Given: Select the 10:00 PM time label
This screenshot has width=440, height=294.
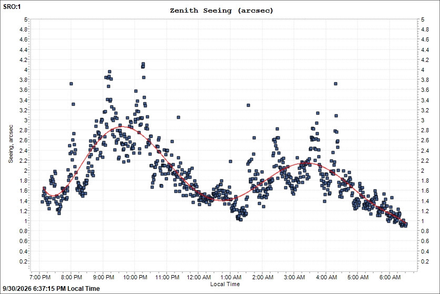Looking at the screenshot, I should tap(135, 277).
